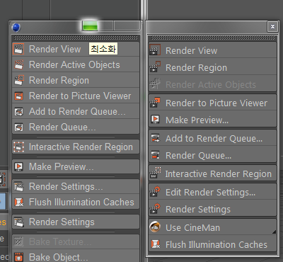The height and width of the screenshot is (262, 283).
Task: Choose left Render Settings text without ellipsis
Action: 62,222
